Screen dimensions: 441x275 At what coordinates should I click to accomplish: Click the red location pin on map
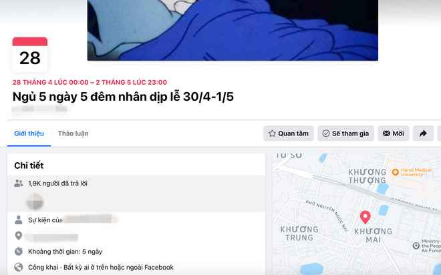click(x=365, y=217)
